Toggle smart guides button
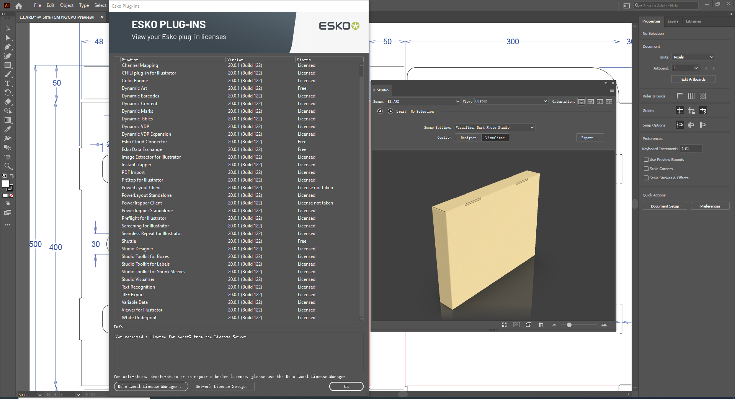 click(x=703, y=110)
